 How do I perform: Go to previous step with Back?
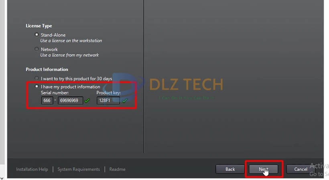point(230,169)
